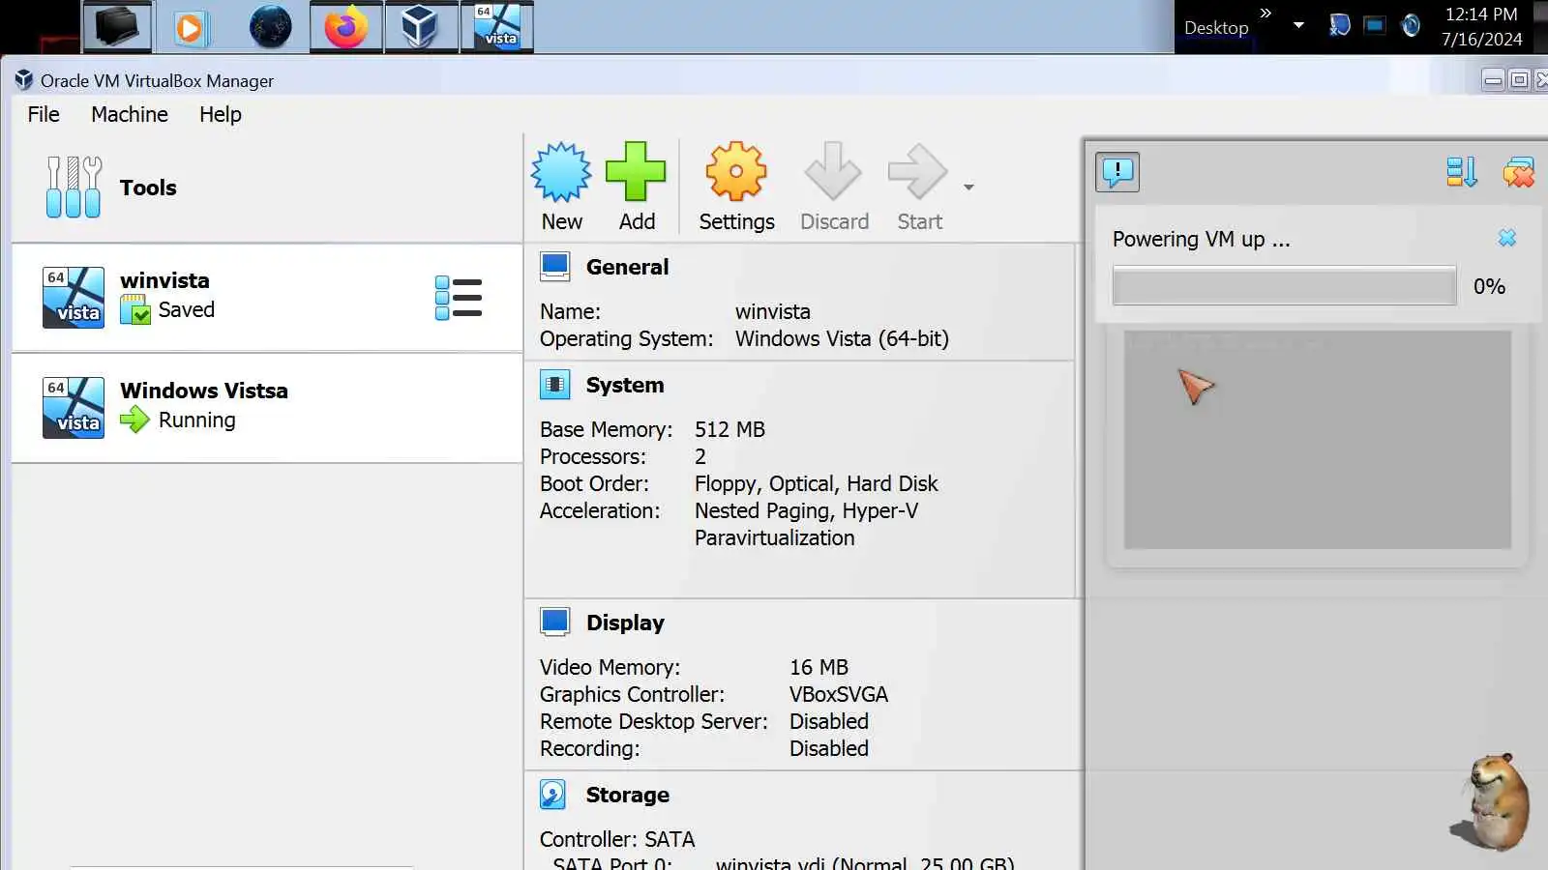
Task: Select the Windows Vistsa running machine
Action: (x=267, y=408)
